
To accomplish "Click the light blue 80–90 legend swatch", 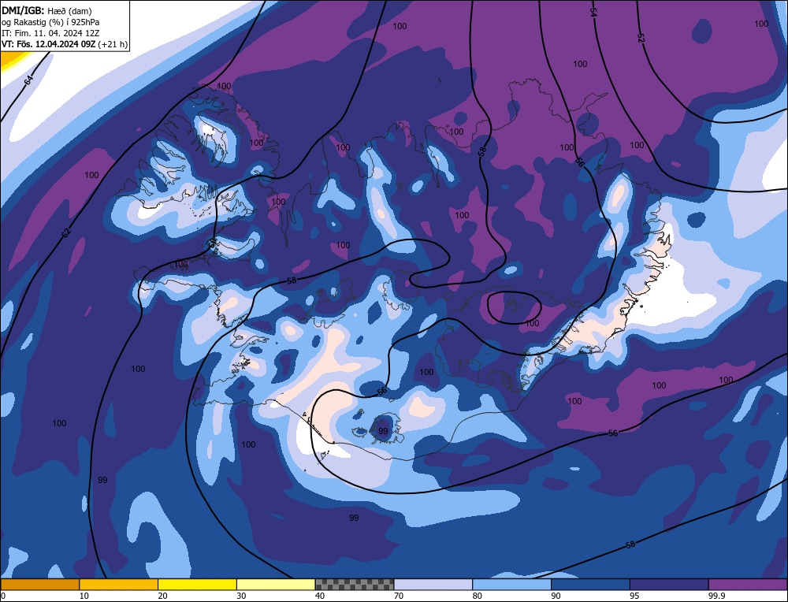I will 511,585.
